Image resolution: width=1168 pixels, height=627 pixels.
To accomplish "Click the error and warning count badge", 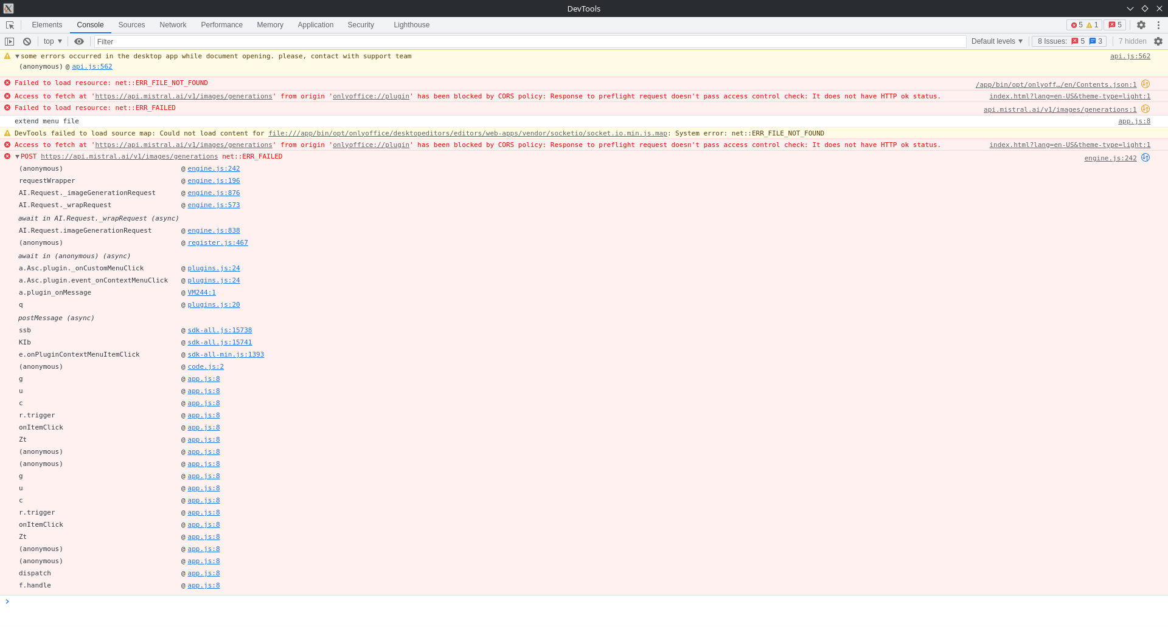I will tap(1083, 25).
